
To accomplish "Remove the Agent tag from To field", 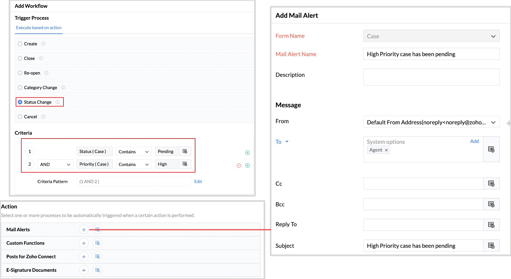I will click(x=386, y=150).
